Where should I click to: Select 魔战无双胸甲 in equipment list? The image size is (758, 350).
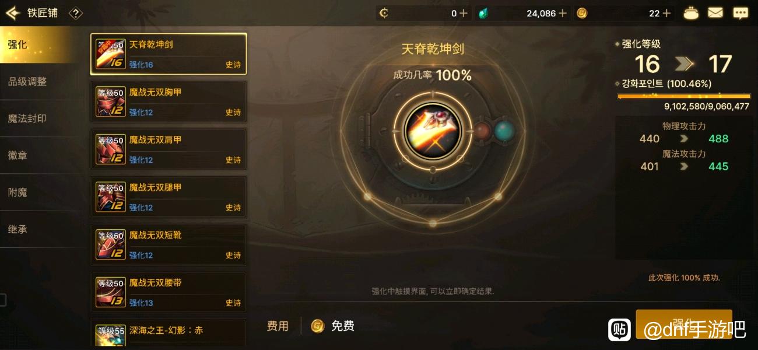(169, 101)
